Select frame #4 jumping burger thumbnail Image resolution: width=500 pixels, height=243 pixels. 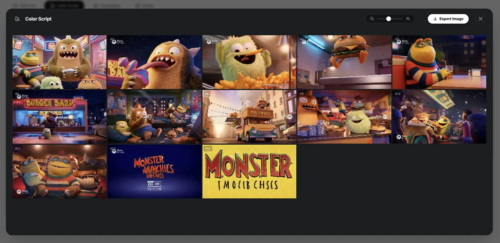click(x=344, y=62)
